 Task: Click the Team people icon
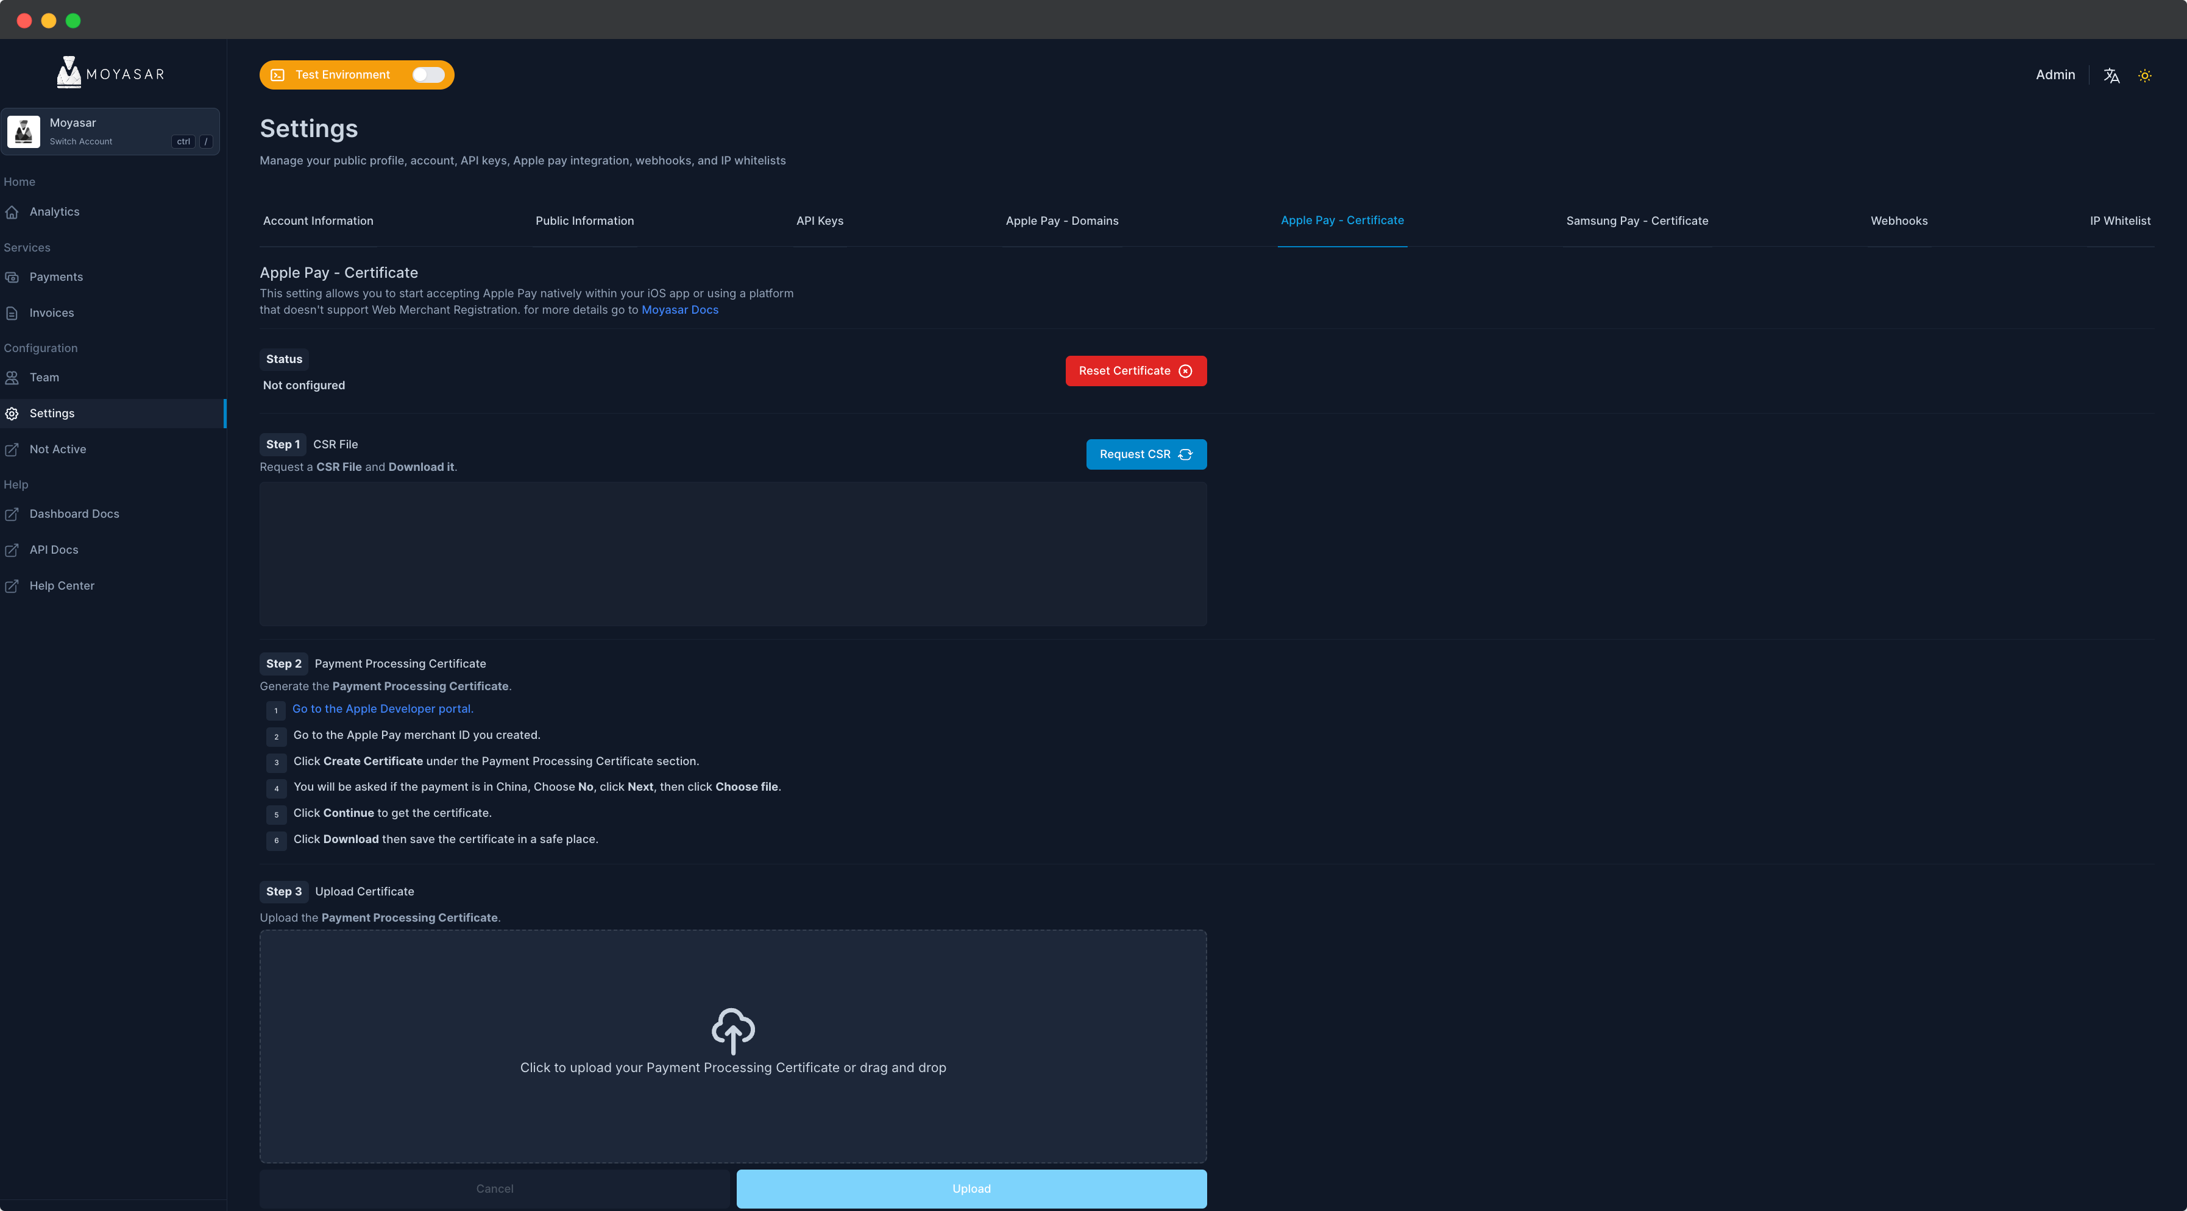pos(12,378)
